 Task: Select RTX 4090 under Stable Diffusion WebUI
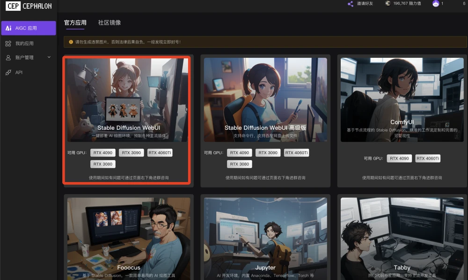pos(103,153)
